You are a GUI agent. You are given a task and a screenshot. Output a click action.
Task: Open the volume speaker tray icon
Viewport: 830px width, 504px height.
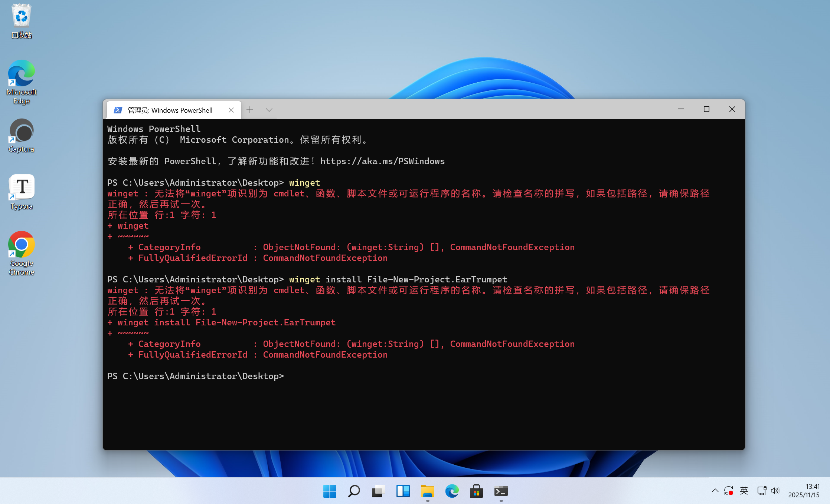775,491
